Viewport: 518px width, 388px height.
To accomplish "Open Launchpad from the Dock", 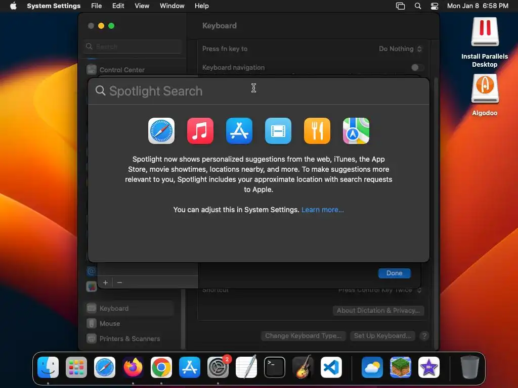I will pos(76,367).
